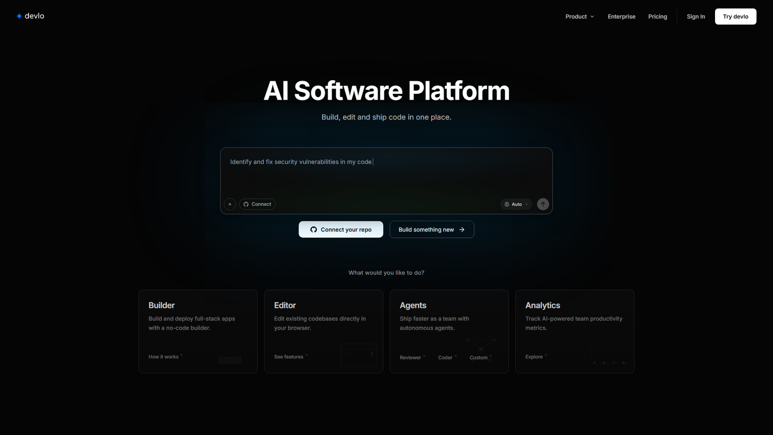Open the Coder agent link
Image resolution: width=773 pixels, height=435 pixels.
[x=444, y=357]
